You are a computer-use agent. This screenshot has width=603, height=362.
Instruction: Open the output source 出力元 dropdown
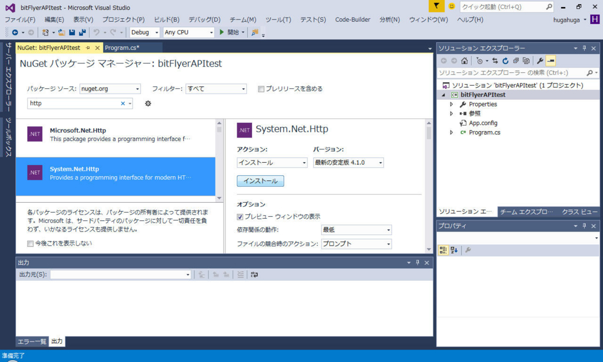click(120, 274)
